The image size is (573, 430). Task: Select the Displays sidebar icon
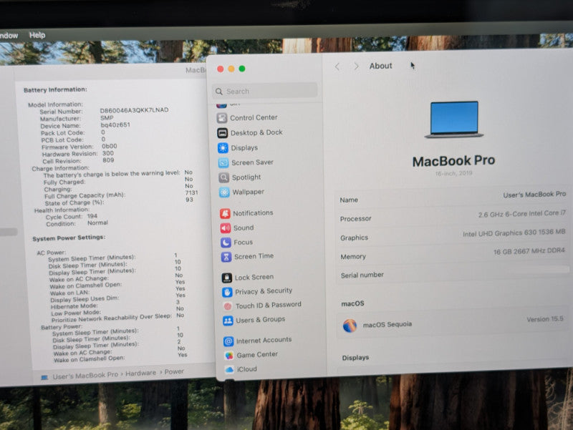[x=223, y=148]
